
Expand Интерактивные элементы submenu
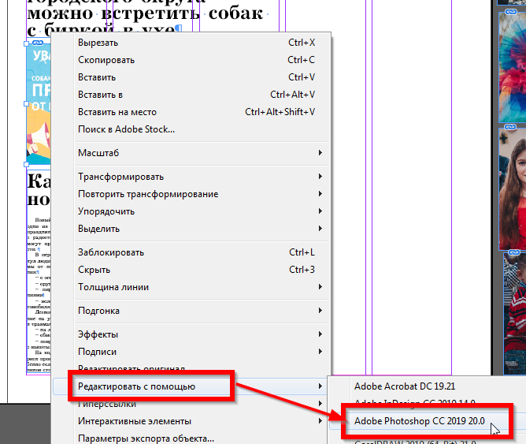(x=191, y=421)
